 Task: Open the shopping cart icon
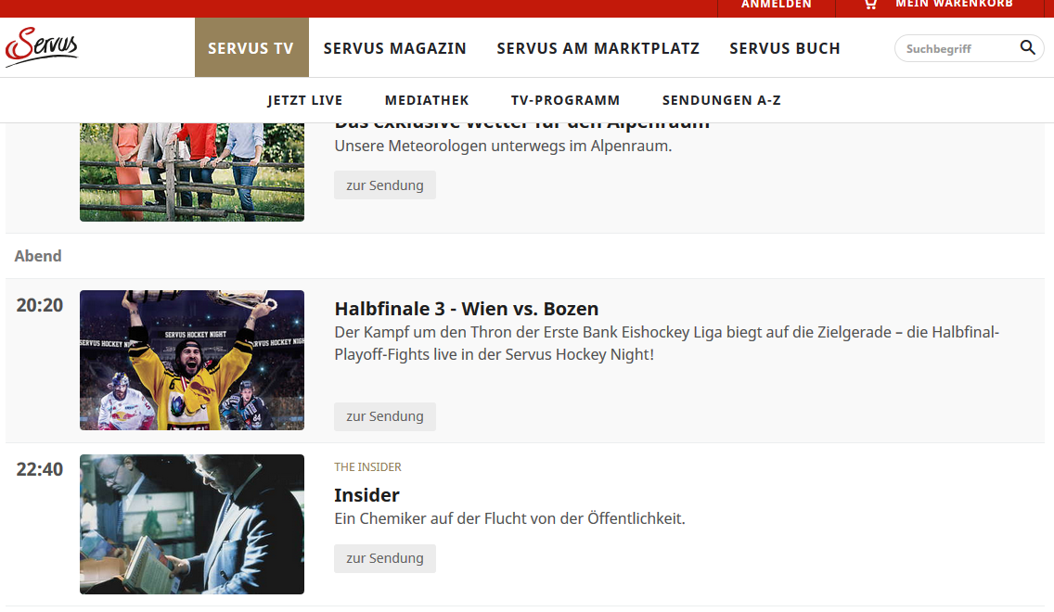click(869, 5)
